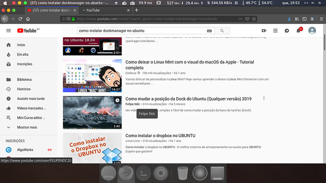Bookmark this page with the star
This screenshot has width=326, height=183.
(254, 19)
